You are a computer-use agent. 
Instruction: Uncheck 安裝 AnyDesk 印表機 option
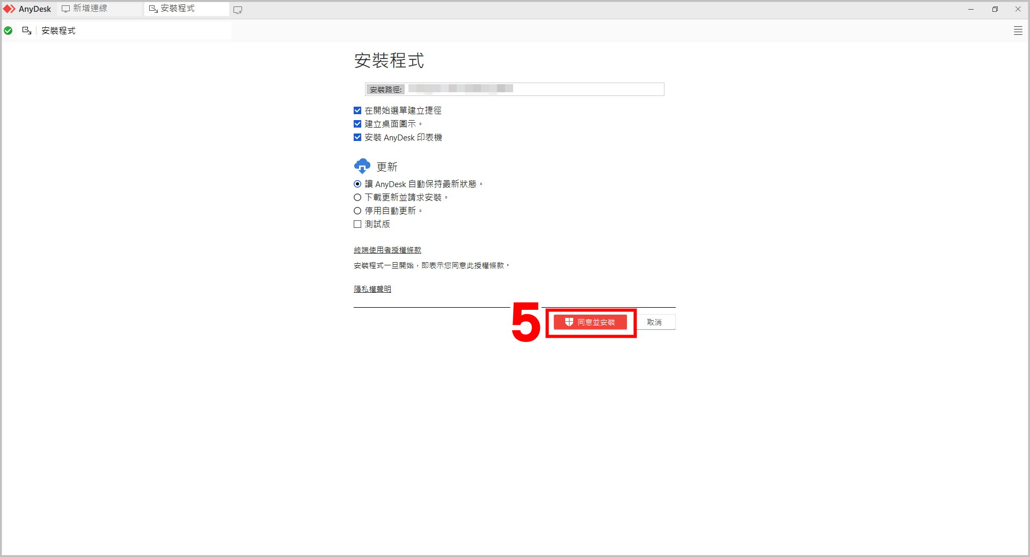tap(357, 137)
